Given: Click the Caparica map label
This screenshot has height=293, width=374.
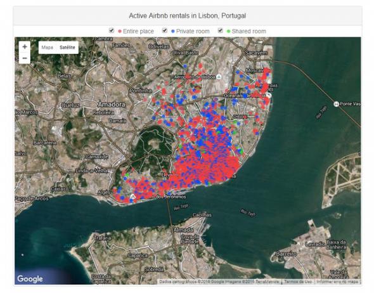Looking at the screenshot, I should [138, 256].
